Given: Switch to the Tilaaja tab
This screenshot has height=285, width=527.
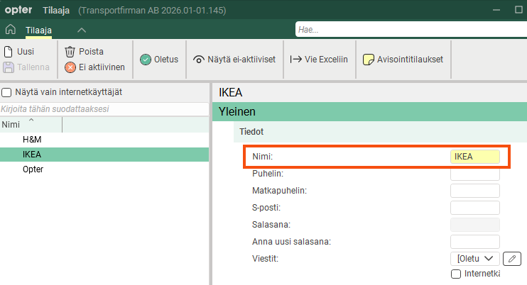Looking at the screenshot, I should (x=40, y=30).
